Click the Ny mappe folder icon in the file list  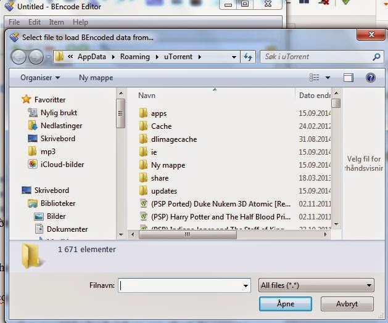(x=143, y=165)
